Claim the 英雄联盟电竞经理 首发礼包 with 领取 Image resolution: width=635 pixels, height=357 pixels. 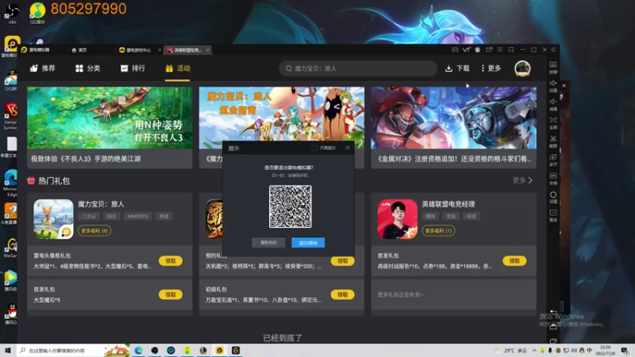click(x=514, y=261)
